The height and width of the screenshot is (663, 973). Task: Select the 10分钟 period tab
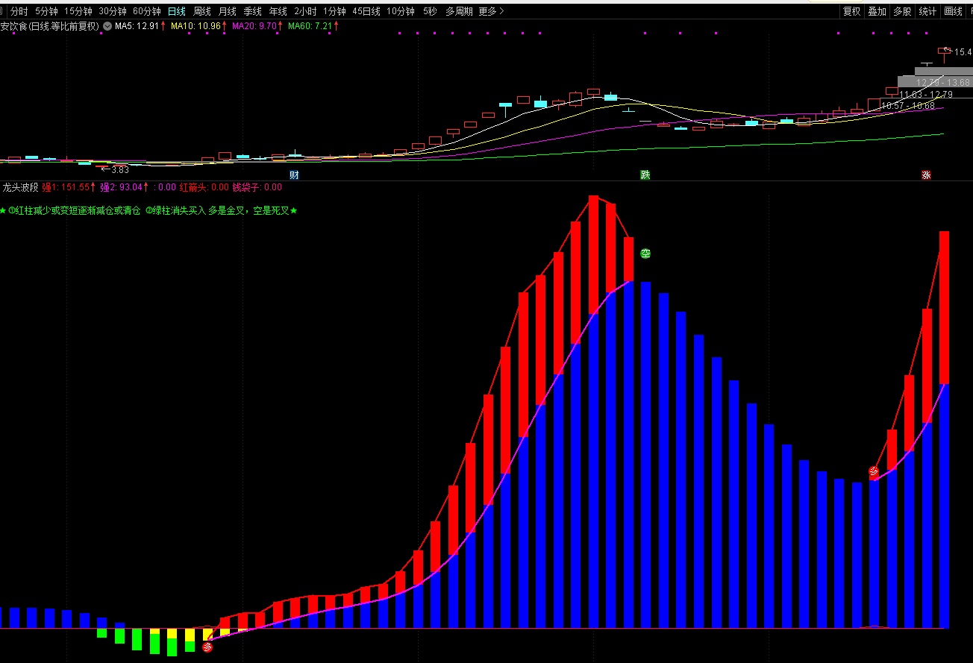click(x=401, y=11)
